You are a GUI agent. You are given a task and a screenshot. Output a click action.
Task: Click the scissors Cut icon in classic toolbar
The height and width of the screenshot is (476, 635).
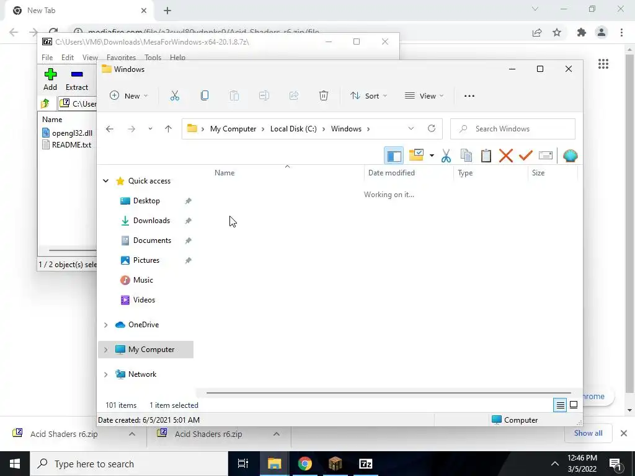coord(446,156)
